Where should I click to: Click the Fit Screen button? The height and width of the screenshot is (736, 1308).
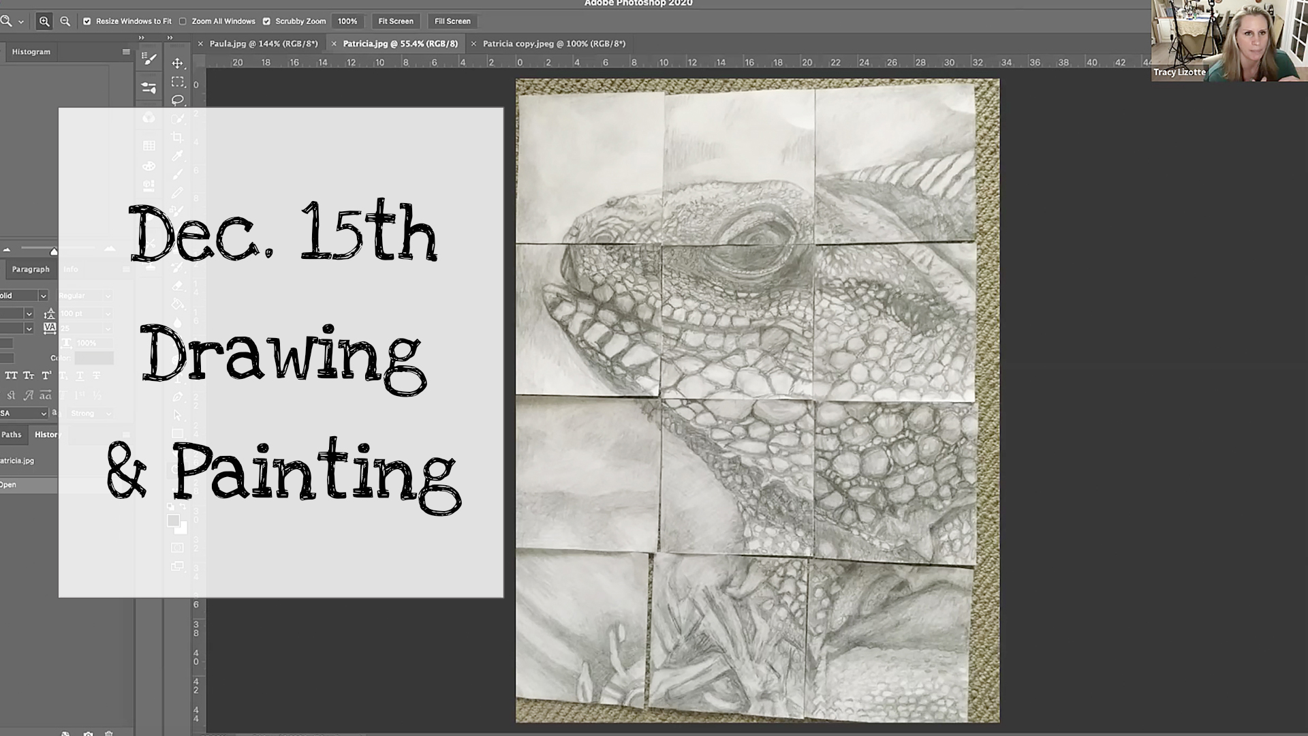pos(396,21)
